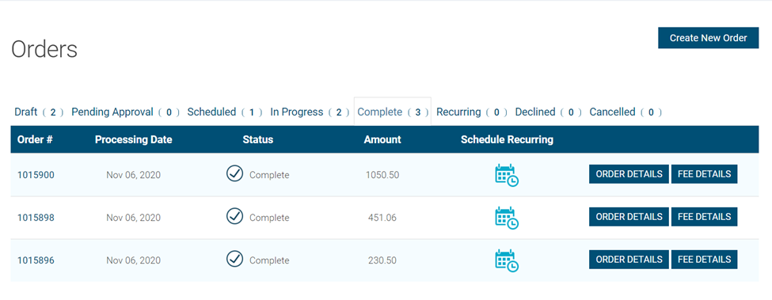
Task: Click the Processing Date column header
Action: 134,139
